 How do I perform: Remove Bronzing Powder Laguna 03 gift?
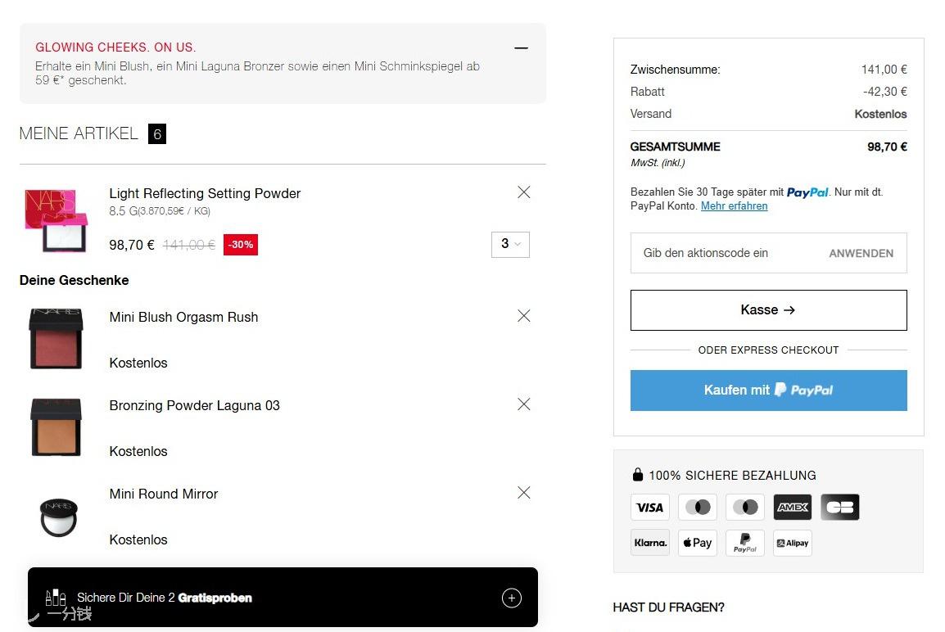(x=524, y=404)
